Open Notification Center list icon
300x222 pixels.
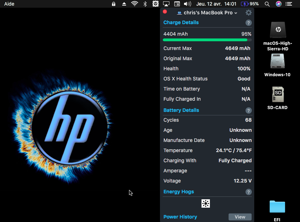pyautogui.click(x=289, y=4)
